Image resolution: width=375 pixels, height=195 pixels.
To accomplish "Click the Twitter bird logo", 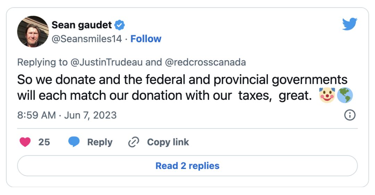I will [350, 24].
